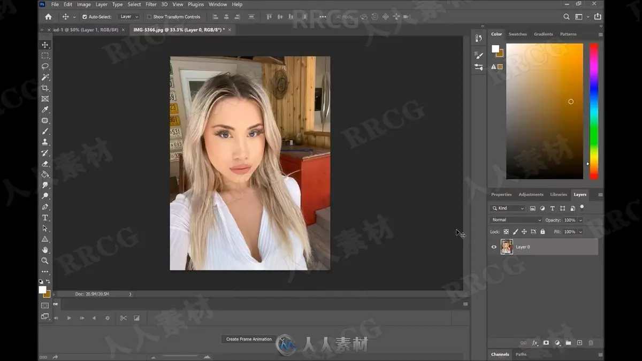Delete layer with trash icon
The width and height of the screenshot is (642, 361).
tap(591, 343)
